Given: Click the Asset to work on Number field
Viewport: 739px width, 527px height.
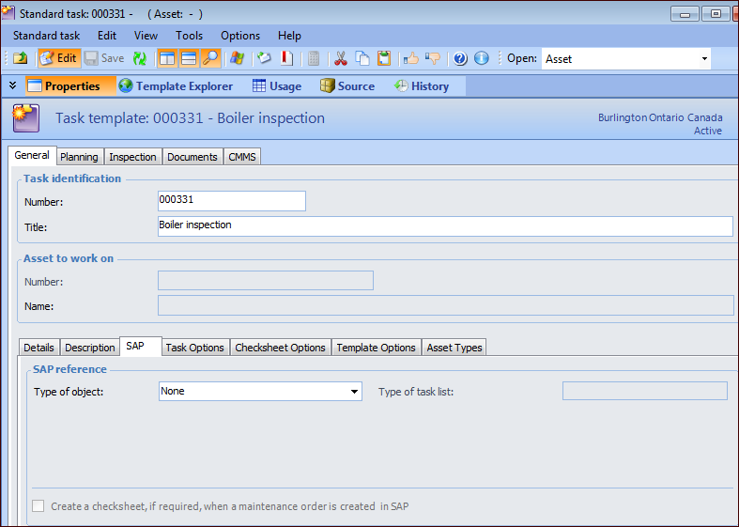Looking at the screenshot, I should [266, 281].
